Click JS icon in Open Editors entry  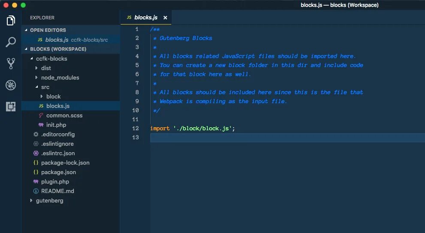tap(40, 40)
